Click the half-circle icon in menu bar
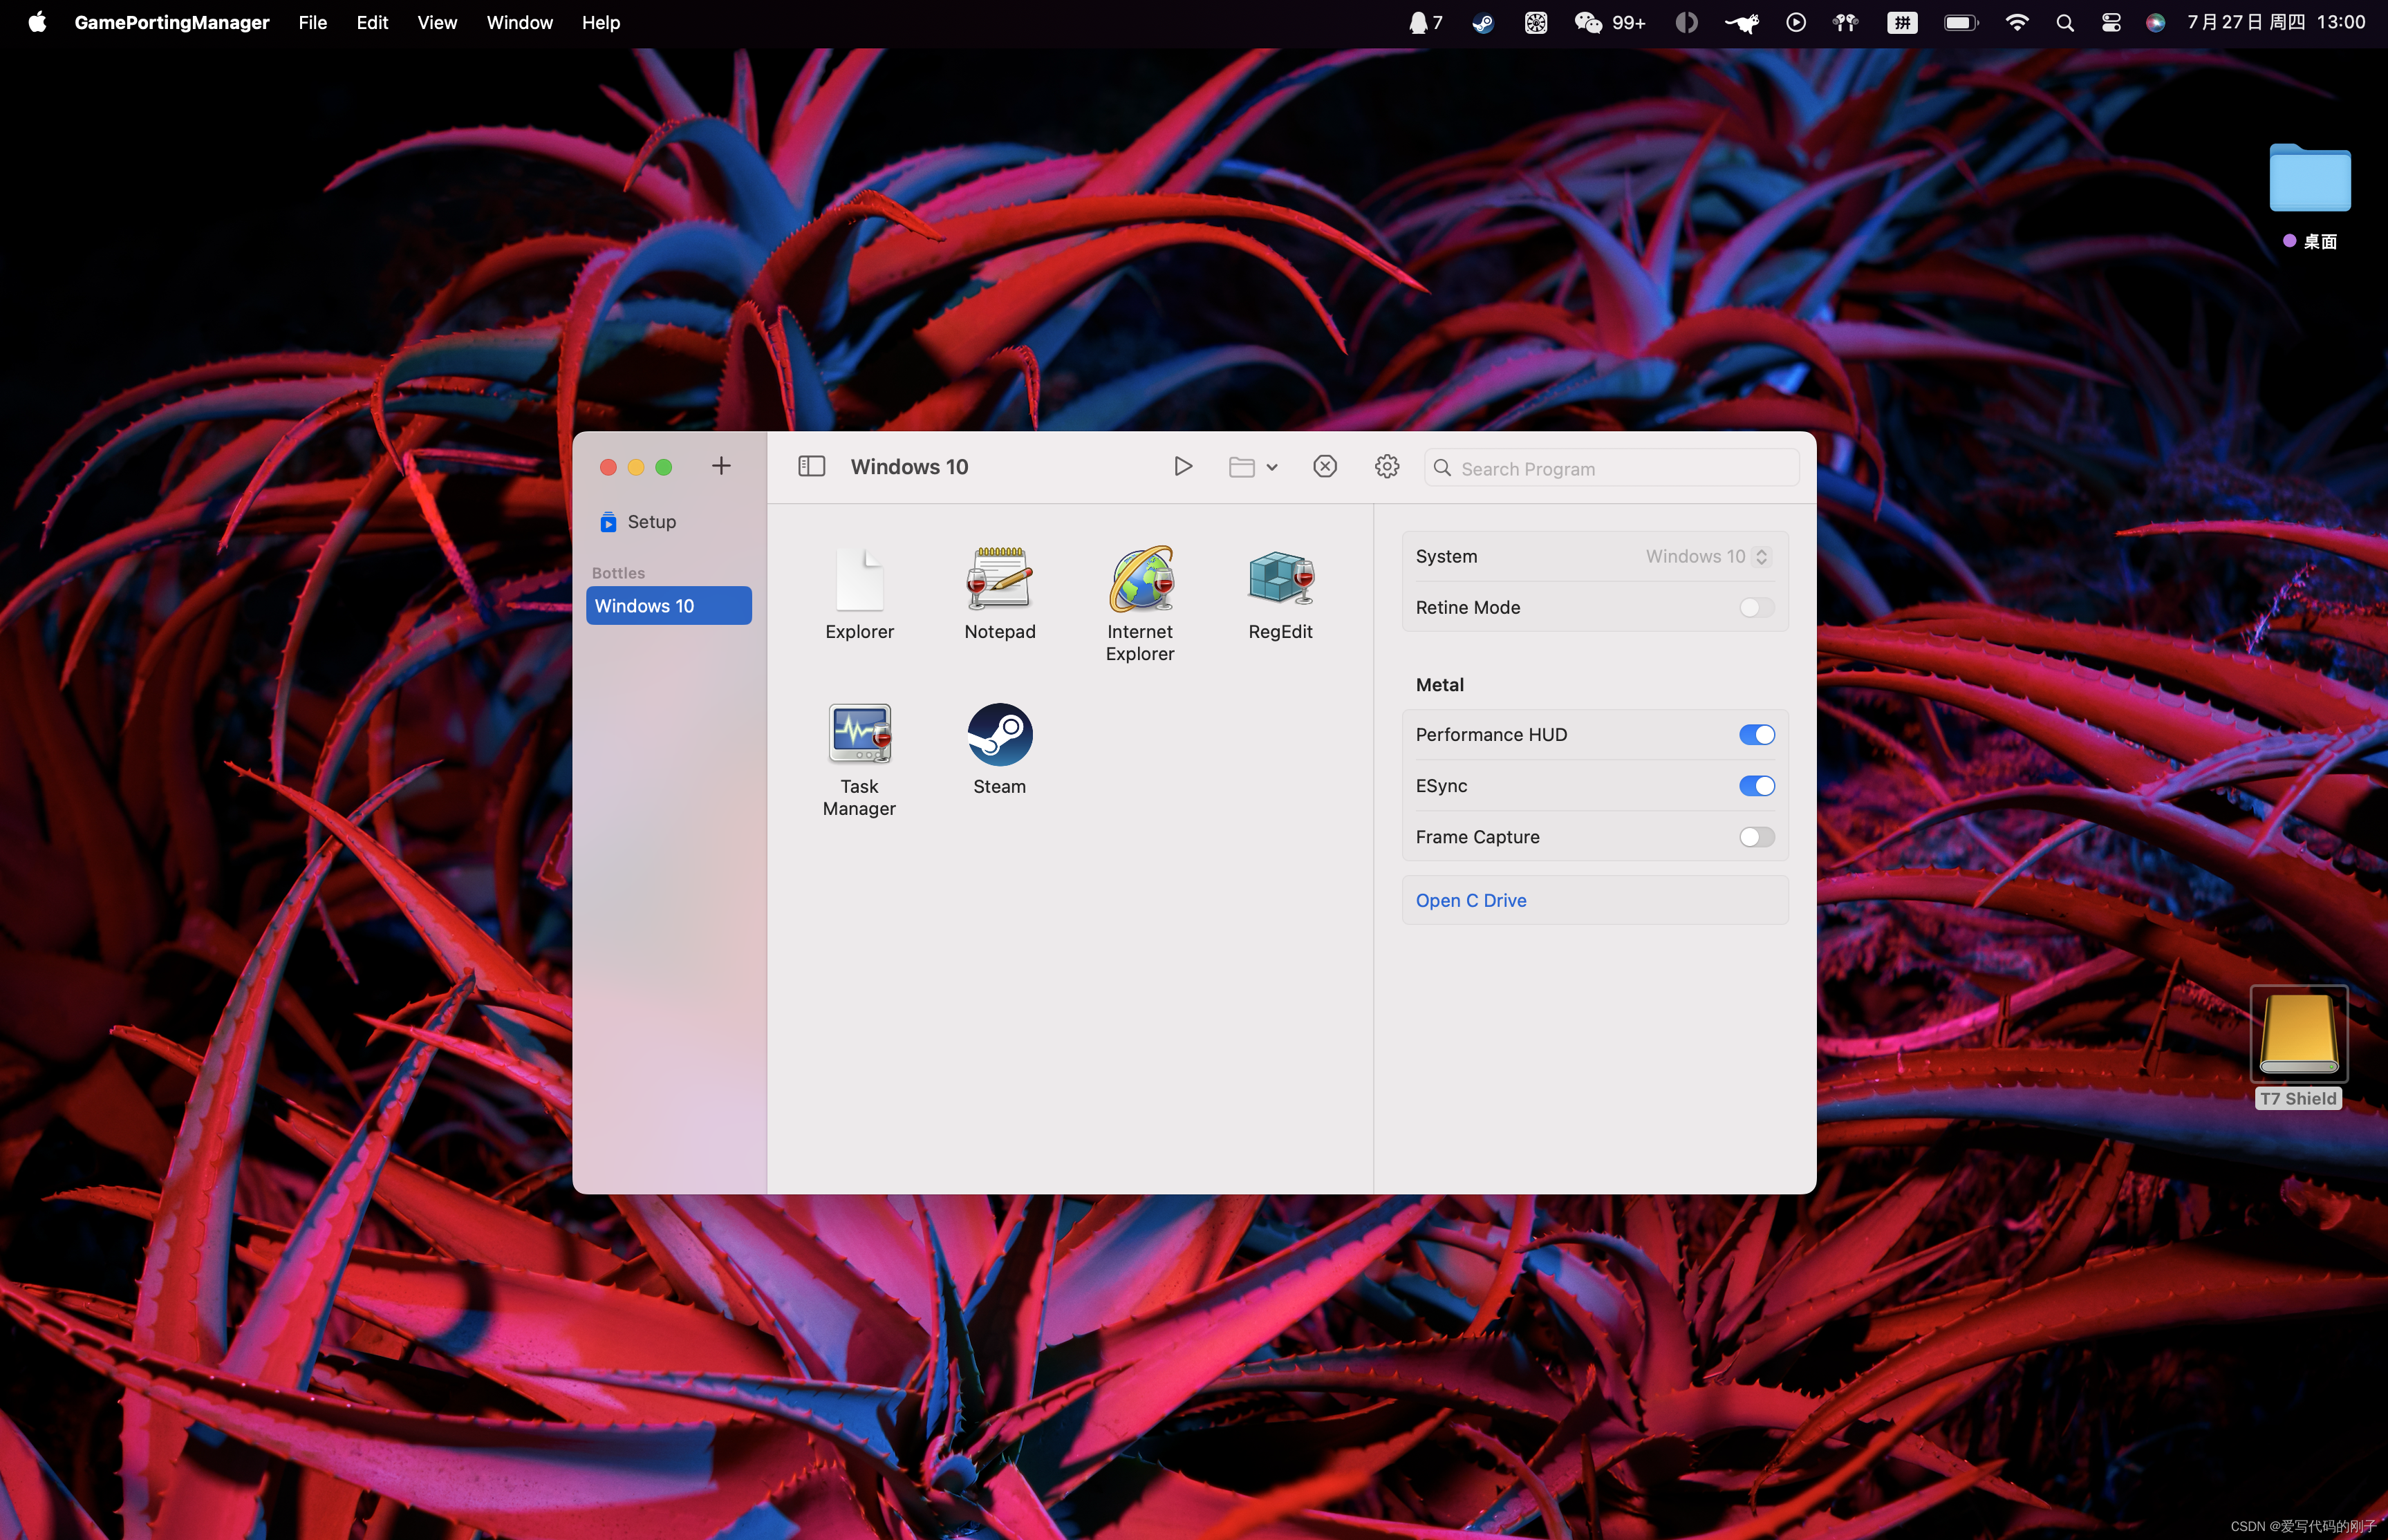Viewport: 2388px width, 1540px height. [x=1686, y=22]
